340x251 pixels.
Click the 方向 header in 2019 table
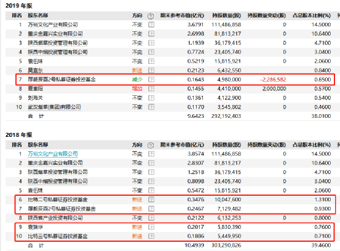[137, 15]
